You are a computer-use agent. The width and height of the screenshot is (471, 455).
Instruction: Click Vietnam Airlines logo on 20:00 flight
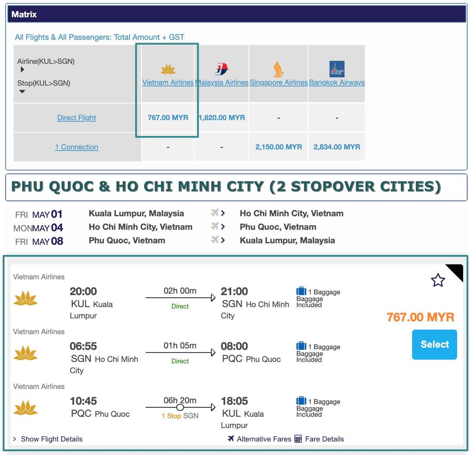pos(26,299)
